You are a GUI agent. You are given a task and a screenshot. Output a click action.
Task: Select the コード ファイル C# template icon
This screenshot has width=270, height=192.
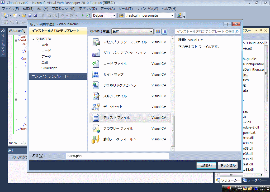tap(96, 64)
